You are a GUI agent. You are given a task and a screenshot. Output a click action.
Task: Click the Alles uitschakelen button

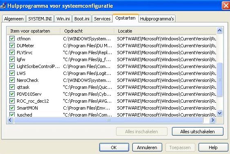point(198,132)
